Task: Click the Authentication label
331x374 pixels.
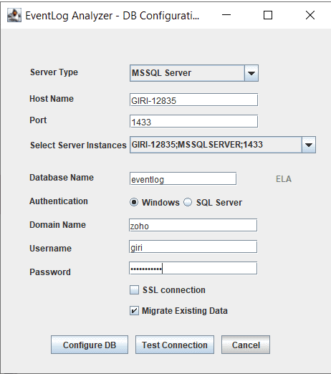Action: [59, 201]
